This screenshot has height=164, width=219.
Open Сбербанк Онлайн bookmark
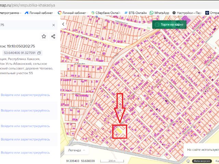(106, 13)
